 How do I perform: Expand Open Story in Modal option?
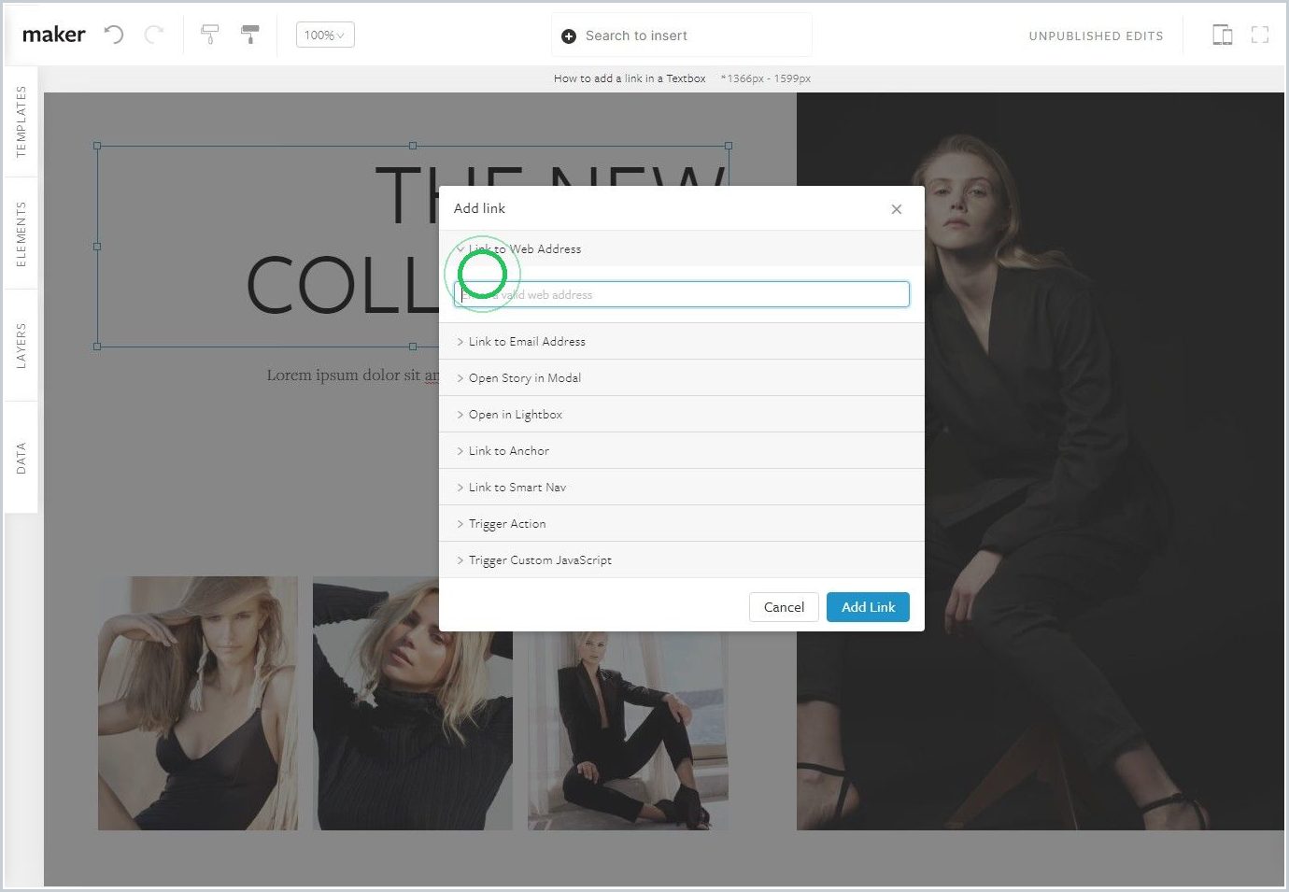coord(682,378)
